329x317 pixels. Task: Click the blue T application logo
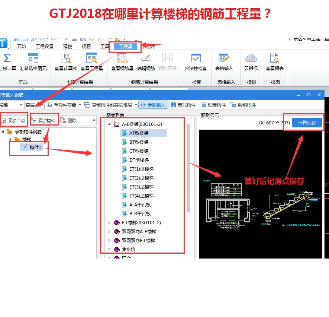(x=4, y=43)
